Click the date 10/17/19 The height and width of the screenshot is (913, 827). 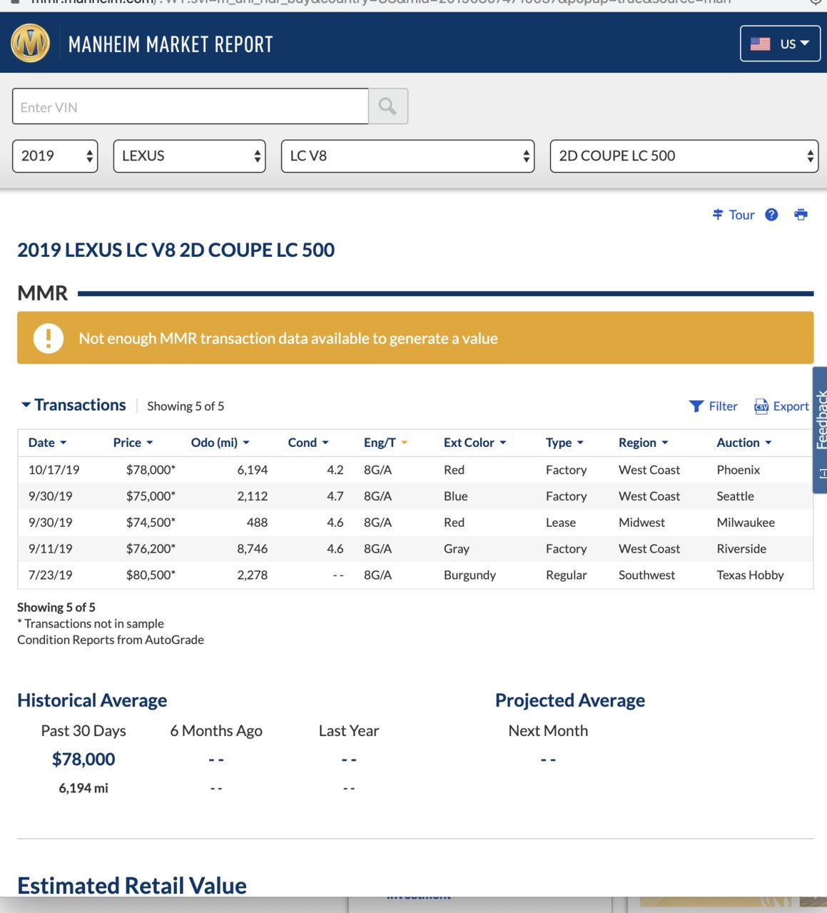pos(54,470)
